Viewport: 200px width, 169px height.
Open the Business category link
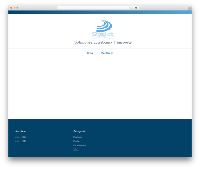coord(78,137)
